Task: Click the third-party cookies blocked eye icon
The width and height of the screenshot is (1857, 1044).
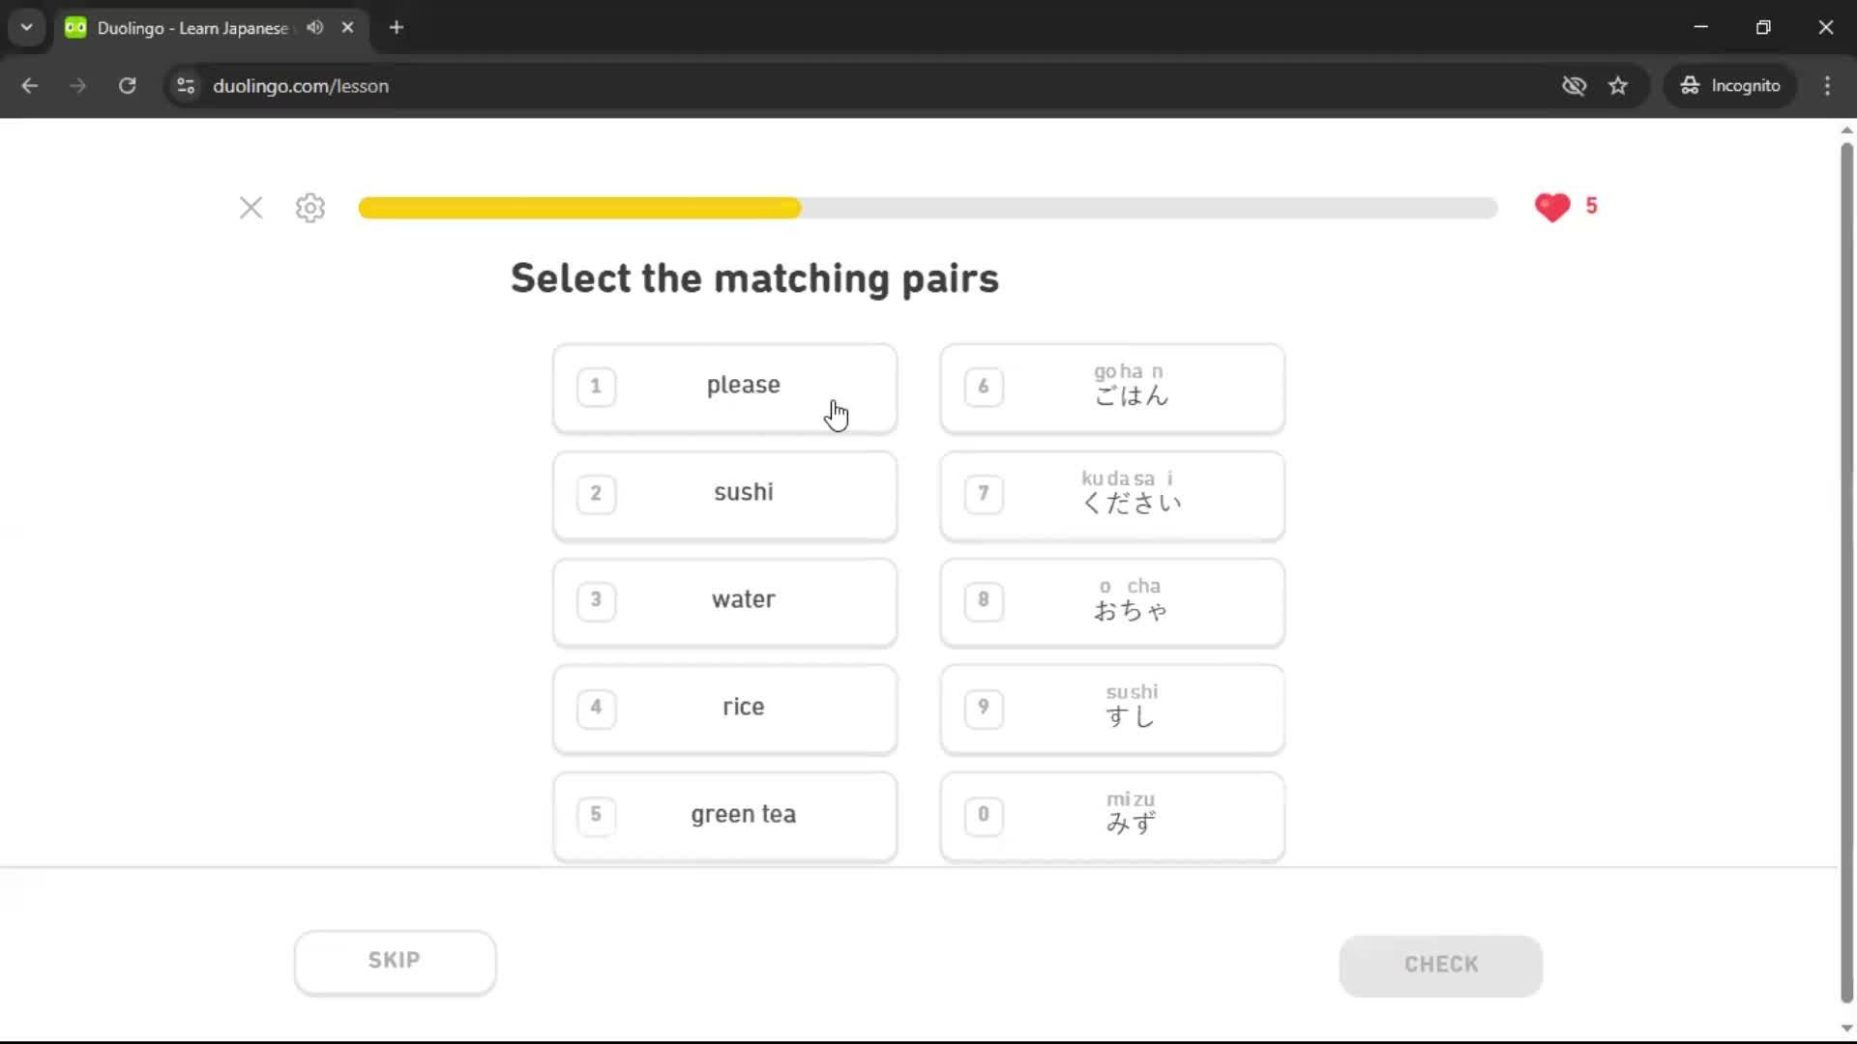Action: (x=1574, y=86)
